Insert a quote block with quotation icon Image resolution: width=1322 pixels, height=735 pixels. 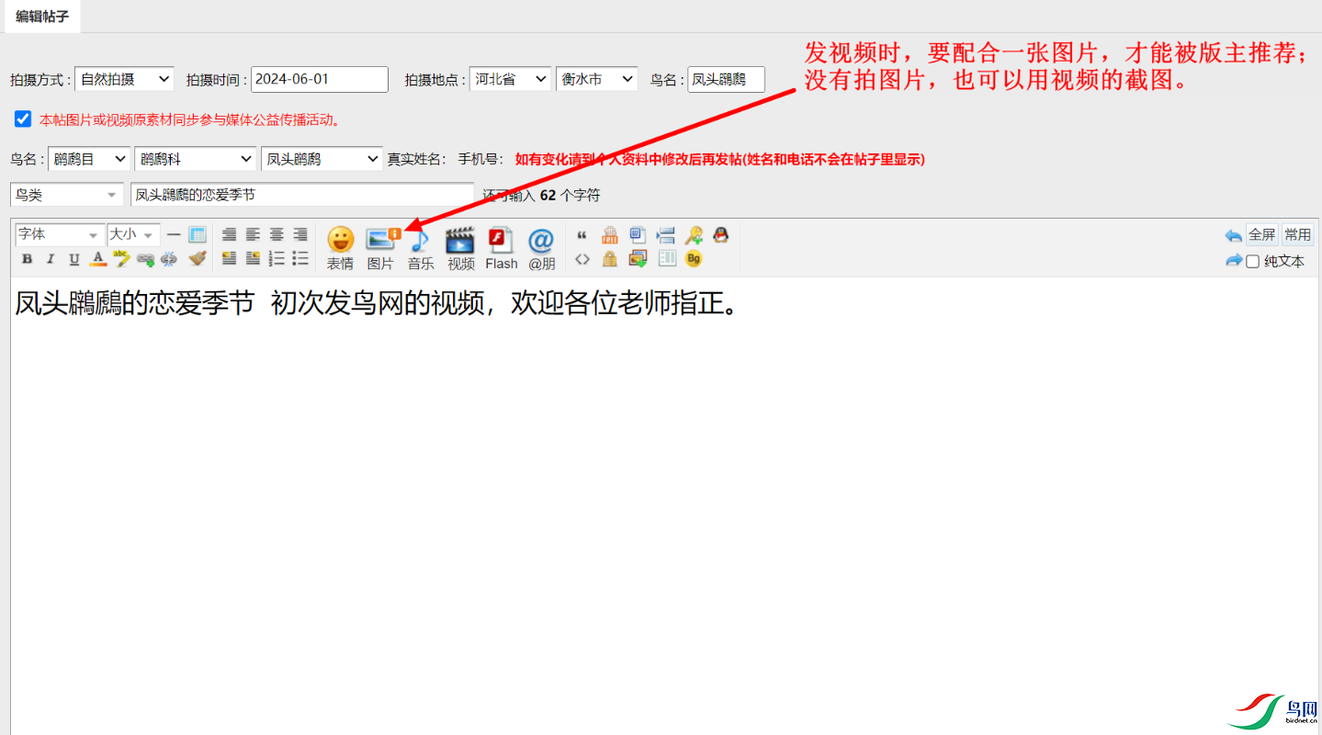pyautogui.click(x=582, y=235)
